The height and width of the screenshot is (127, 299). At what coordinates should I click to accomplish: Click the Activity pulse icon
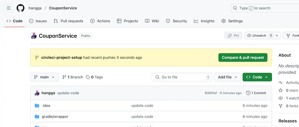pyautogui.click(x=281, y=82)
